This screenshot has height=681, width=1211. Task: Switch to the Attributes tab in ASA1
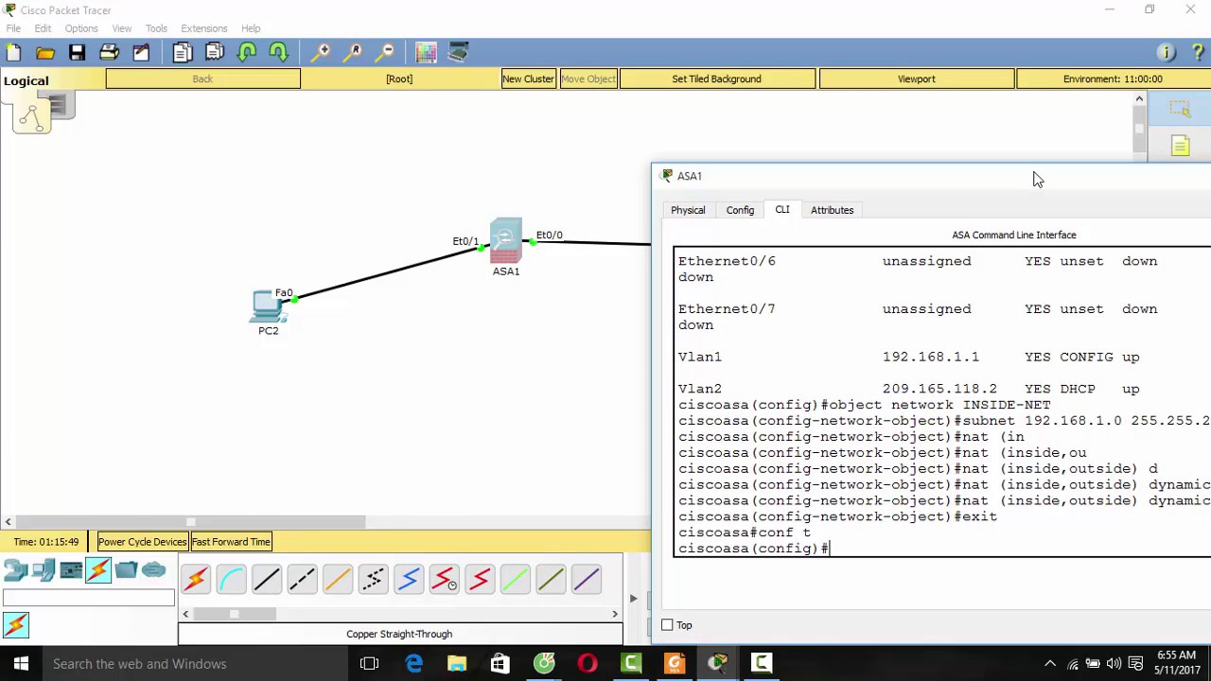pos(832,210)
